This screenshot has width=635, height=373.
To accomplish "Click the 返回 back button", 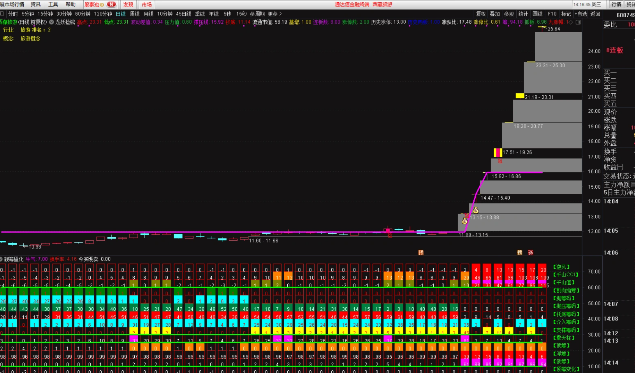I will [x=595, y=14].
